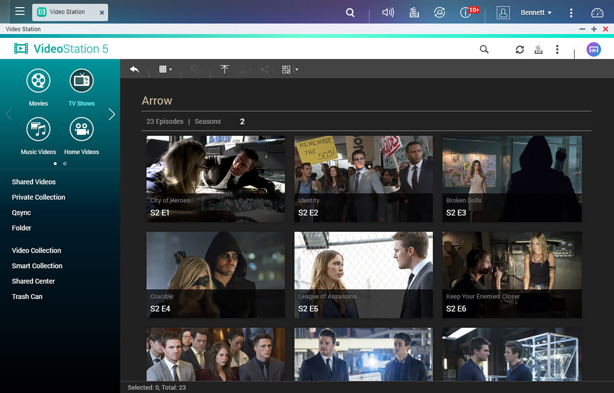Viewport: 614px width, 393px height.
Task: Click the VideoStation 5 logo
Action: [x=61, y=48]
